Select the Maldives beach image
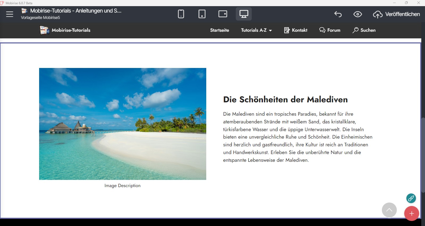425x226 pixels. 123,124
